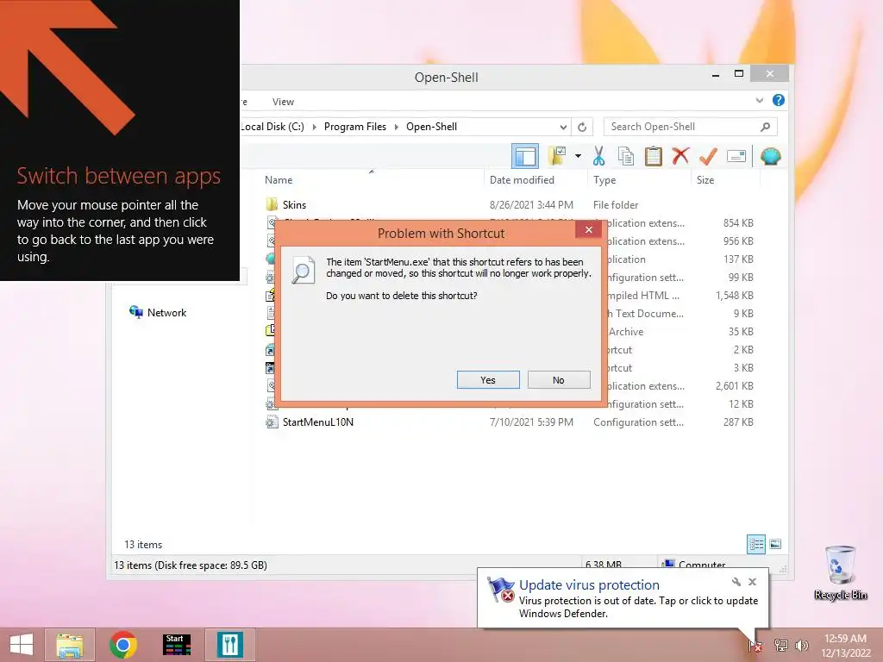This screenshot has height=662, width=883.
Task: Maximize the Open-Shell Explorer window
Action: pos(739,74)
